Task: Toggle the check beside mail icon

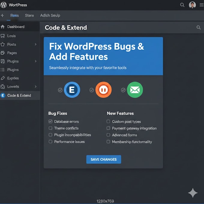Action: 123,90
